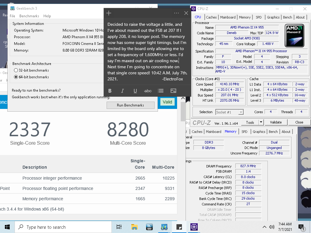
Task: Switch to Graphics tab in top CPU-Z window
Action: pyautogui.click(x=273, y=17)
